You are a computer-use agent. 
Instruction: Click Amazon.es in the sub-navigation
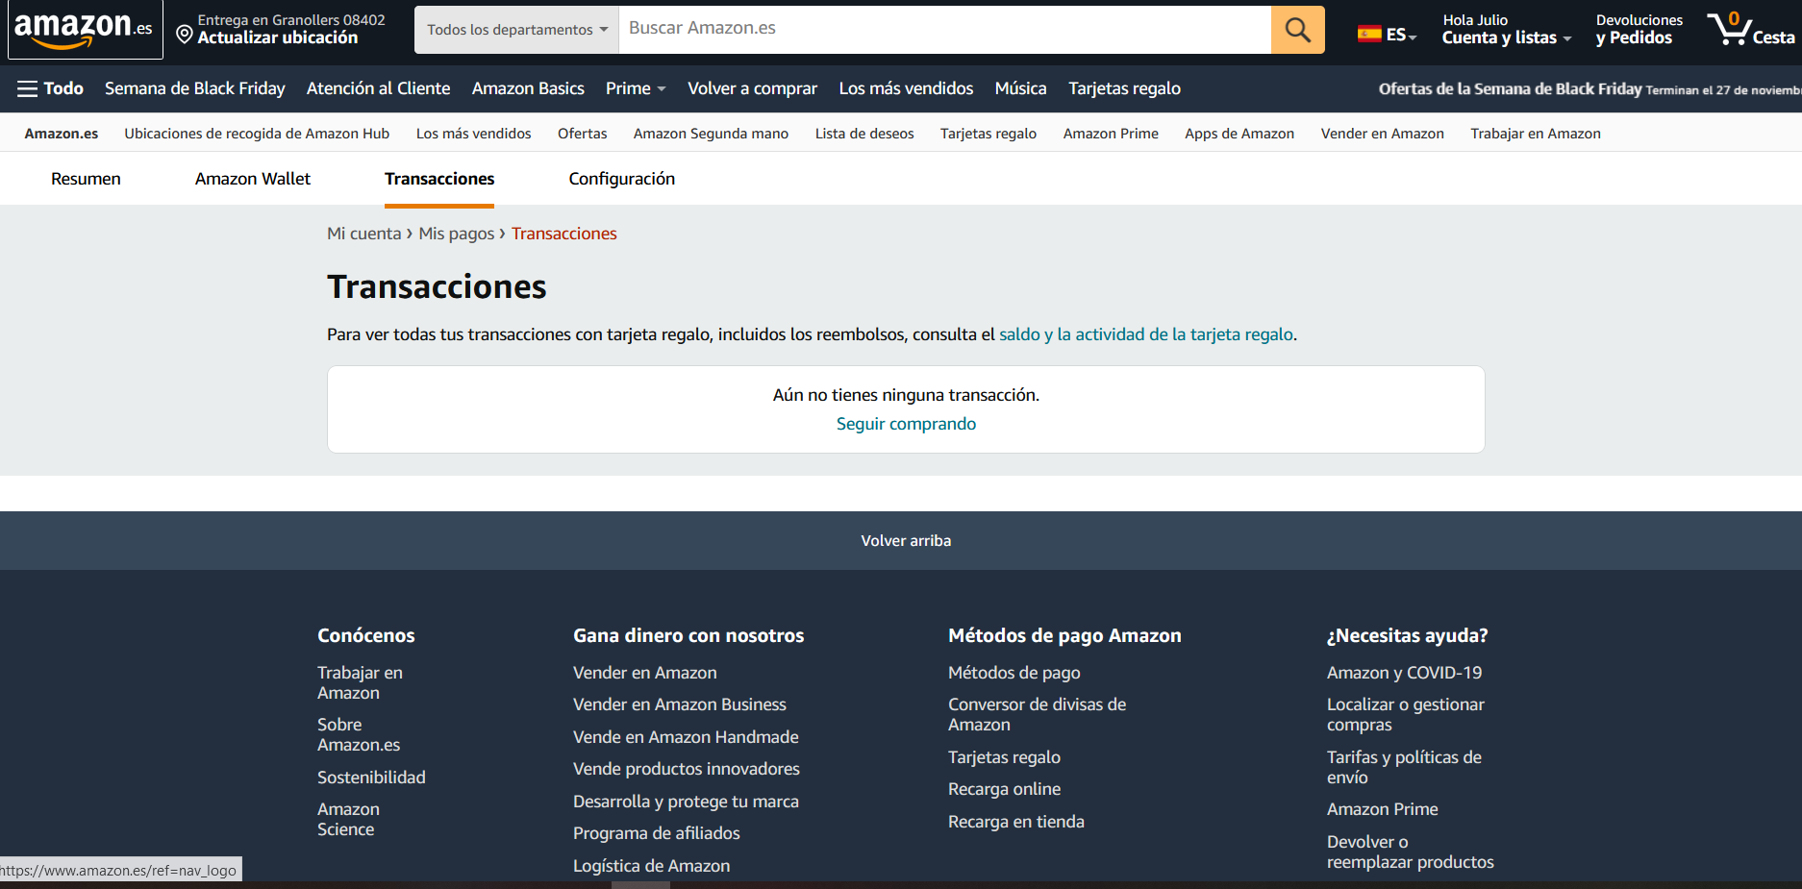click(x=62, y=134)
